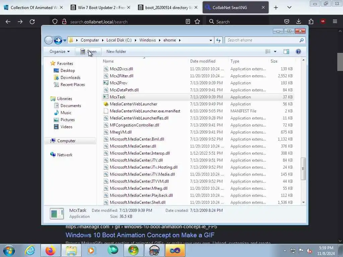The height and width of the screenshot is (257, 343).
Task: Sort by the Size column header
Action: [281, 61]
